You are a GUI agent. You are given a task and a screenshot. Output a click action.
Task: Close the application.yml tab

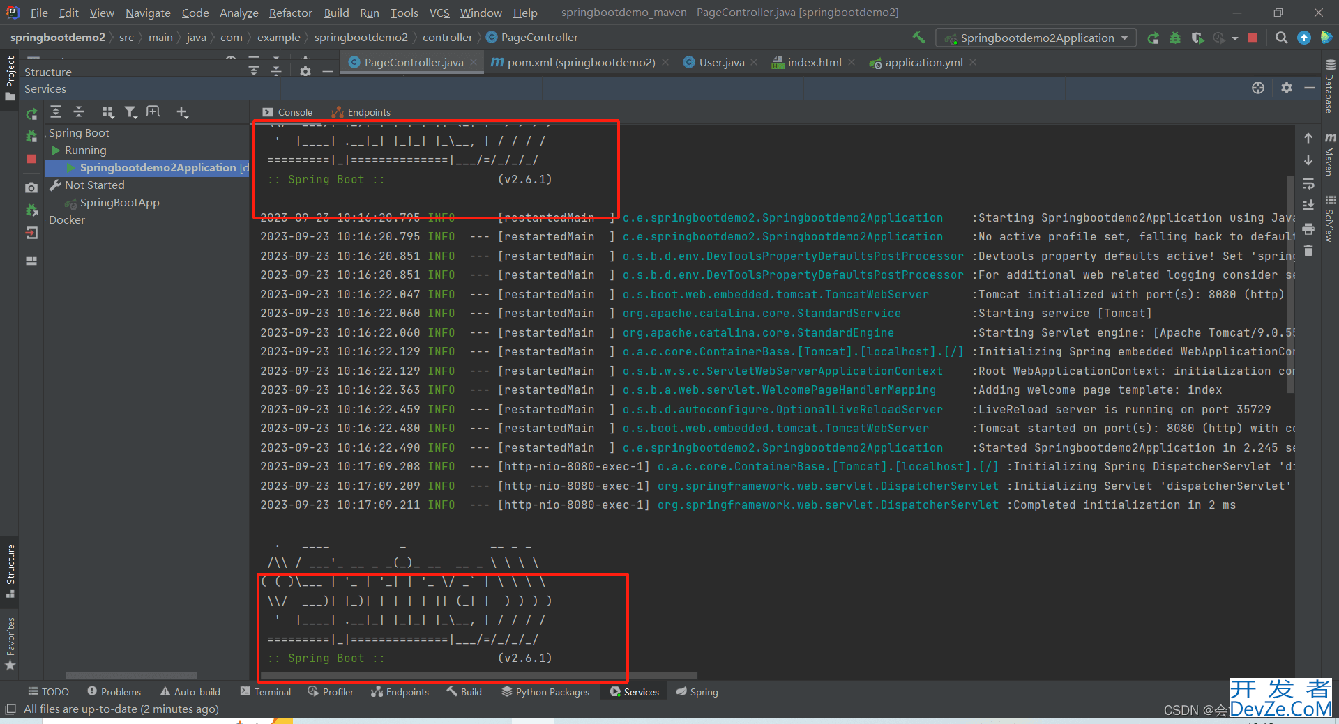[973, 63]
